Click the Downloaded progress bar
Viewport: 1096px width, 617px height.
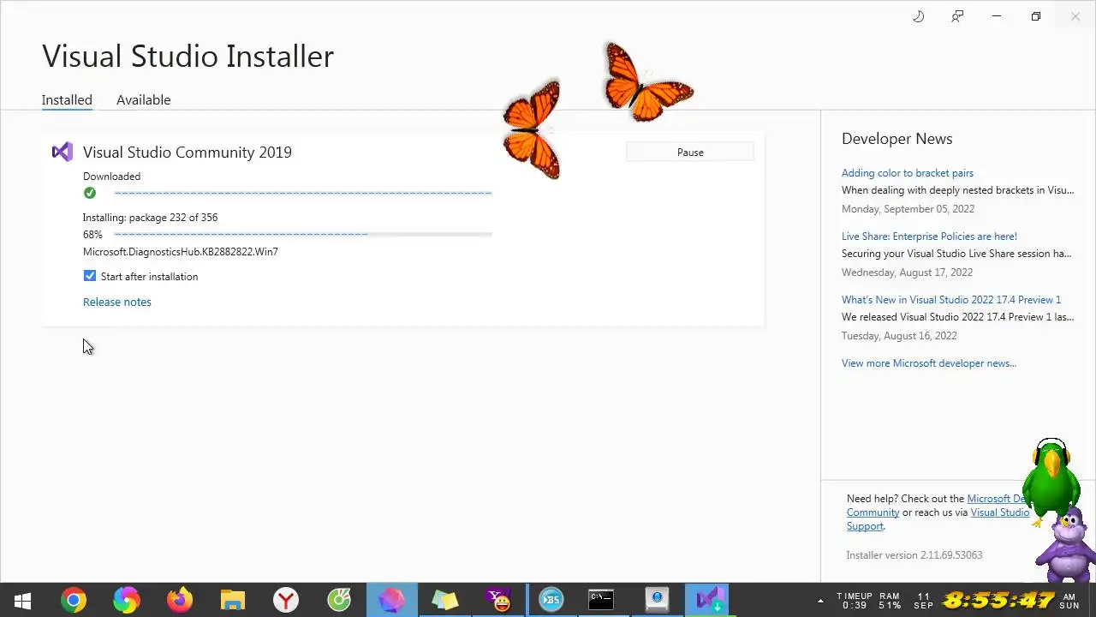pyautogui.click(x=303, y=193)
